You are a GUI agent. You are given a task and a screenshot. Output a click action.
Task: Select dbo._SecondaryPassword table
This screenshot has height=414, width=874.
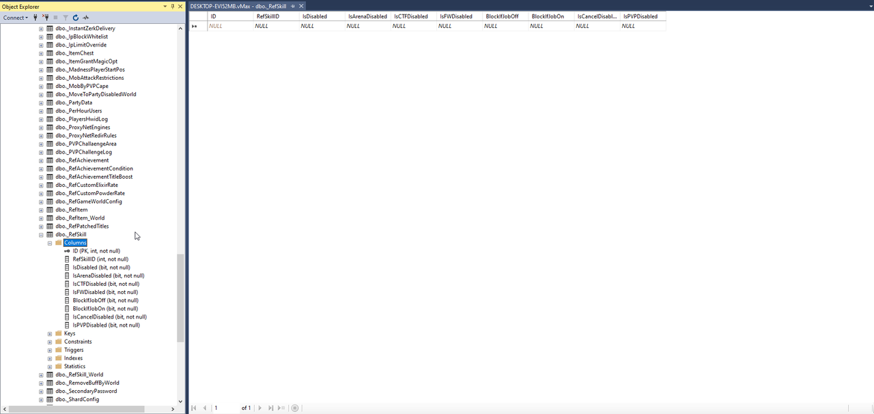86,391
